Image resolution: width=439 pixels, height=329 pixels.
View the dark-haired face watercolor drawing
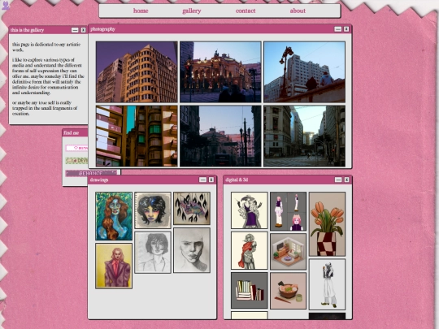coord(153,210)
